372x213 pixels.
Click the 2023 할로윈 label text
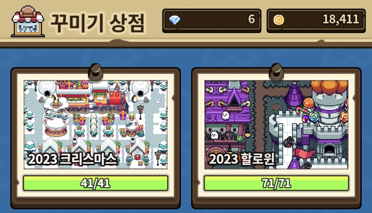242,159
